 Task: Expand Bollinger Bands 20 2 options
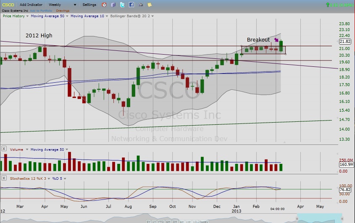(x=152, y=16)
